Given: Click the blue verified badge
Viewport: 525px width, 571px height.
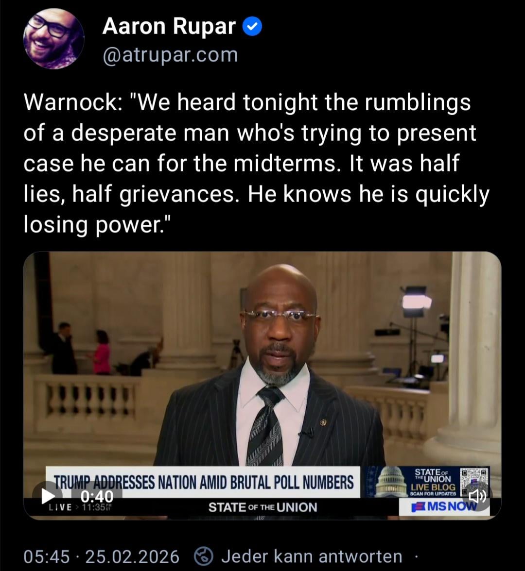Looking at the screenshot, I should (x=252, y=28).
